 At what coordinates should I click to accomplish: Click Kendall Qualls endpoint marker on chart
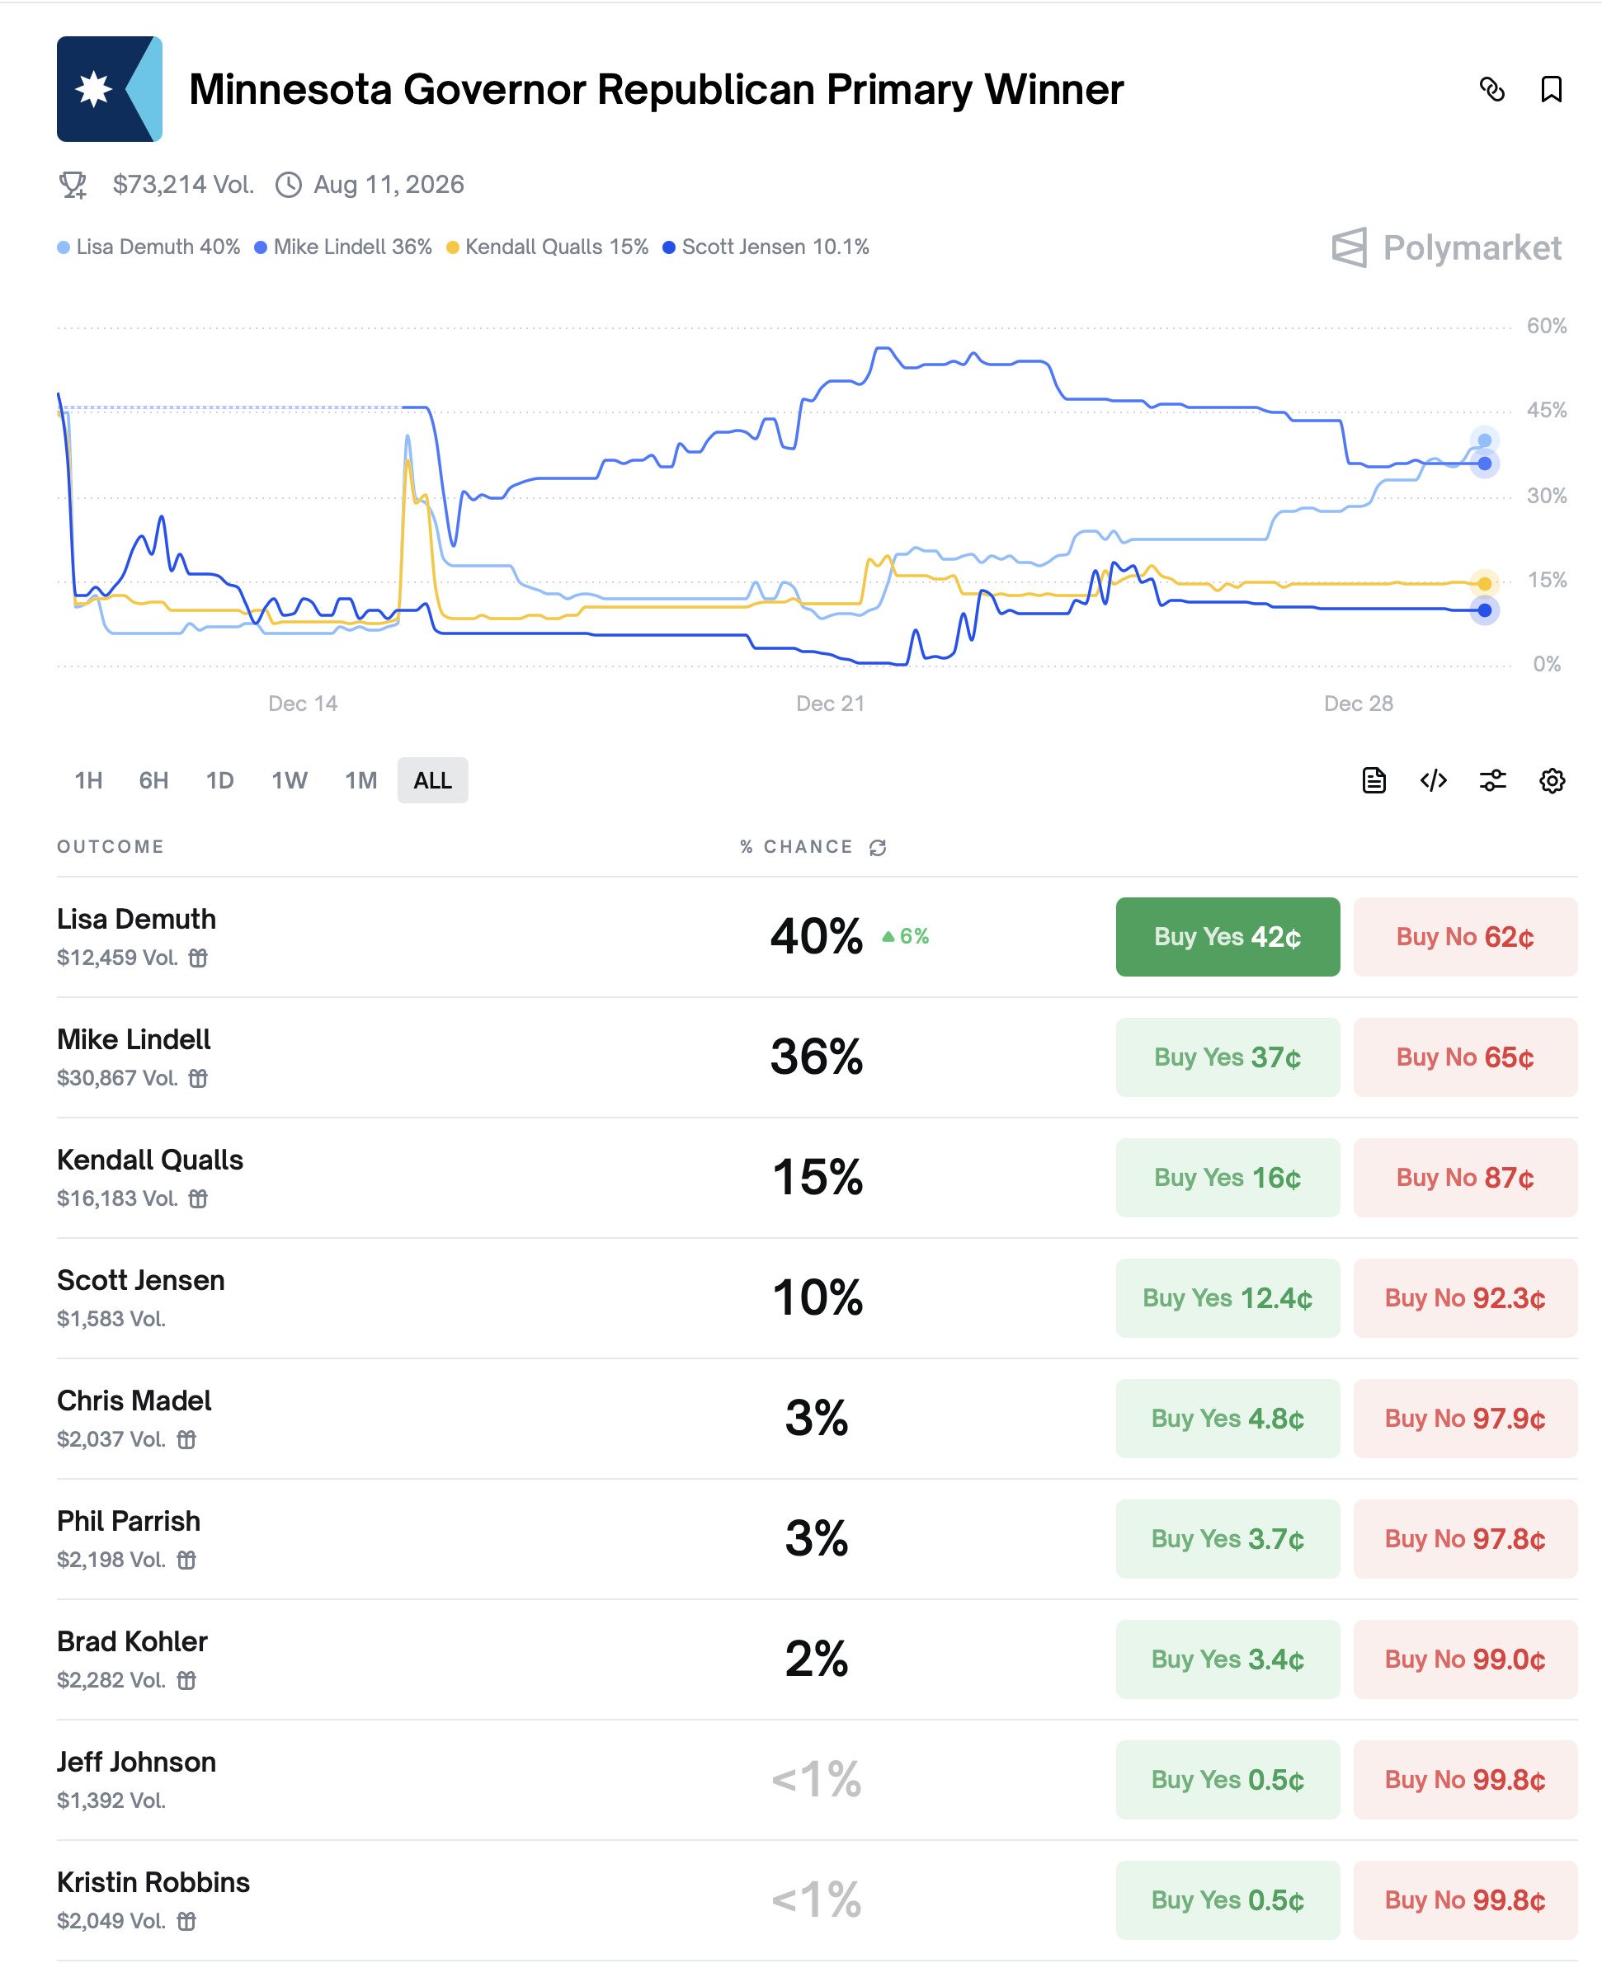click(1484, 583)
